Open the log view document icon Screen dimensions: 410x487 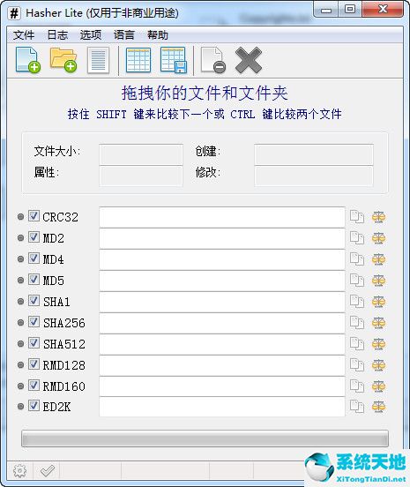click(99, 60)
